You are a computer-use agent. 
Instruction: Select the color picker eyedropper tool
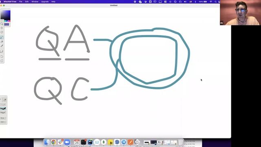pyautogui.click(x=2, y=46)
